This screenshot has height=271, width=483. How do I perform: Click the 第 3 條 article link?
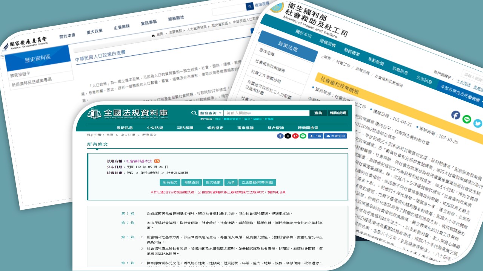[x=128, y=237]
